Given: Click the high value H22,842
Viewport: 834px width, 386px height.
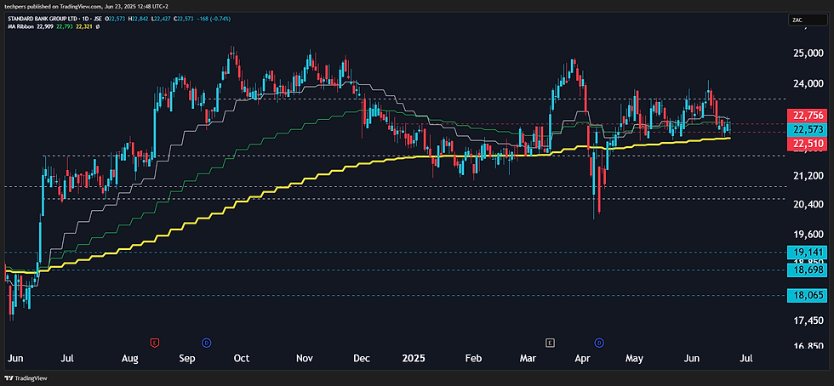Looking at the screenshot, I should click(x=138, y=19).
